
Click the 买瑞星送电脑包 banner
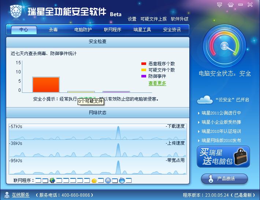coord(223,156)
